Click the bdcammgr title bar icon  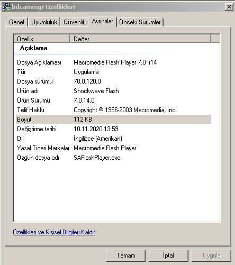[7, 7]
